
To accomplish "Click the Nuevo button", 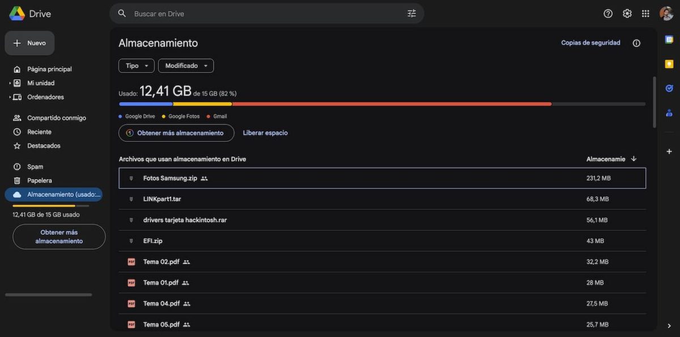I will pos(29,43).
